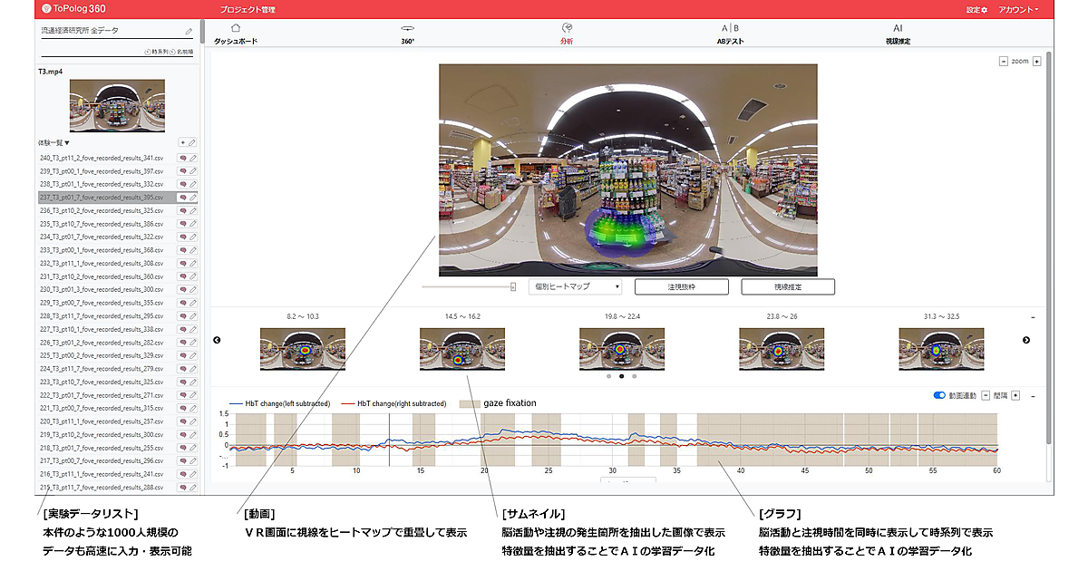This screenshot has height=571, width=1088.
Task: Click the previous thumbnails arrow
Action: pos(217,341)
